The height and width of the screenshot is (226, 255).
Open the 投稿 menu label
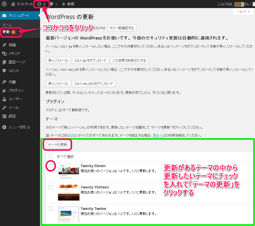tap(12, 45)
